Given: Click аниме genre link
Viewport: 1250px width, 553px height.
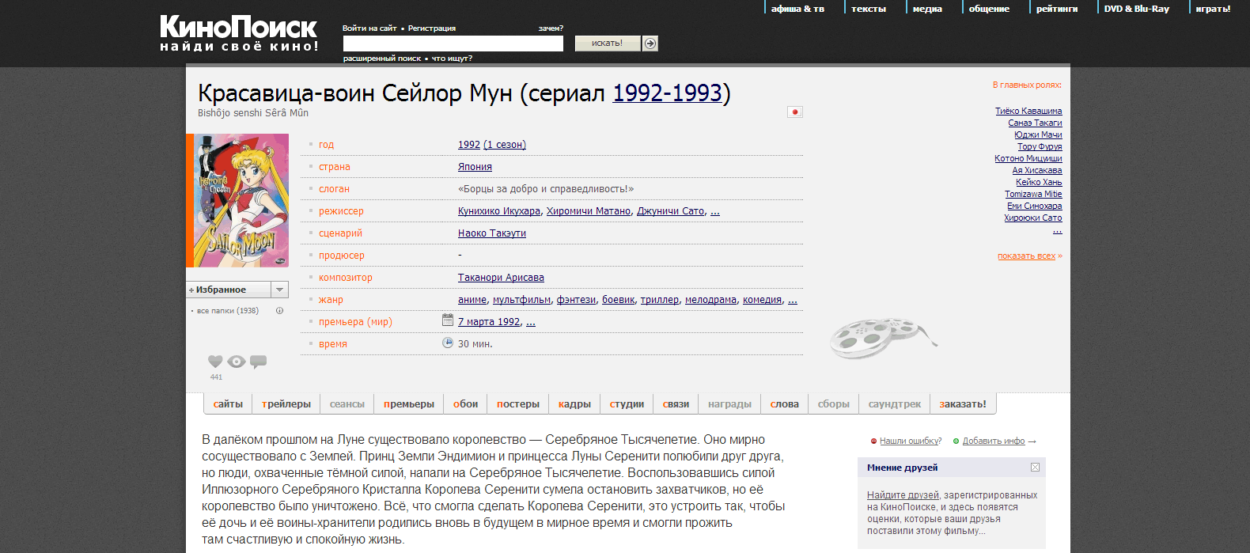Looking at the screenshot, I should click(x=472, y=300).
